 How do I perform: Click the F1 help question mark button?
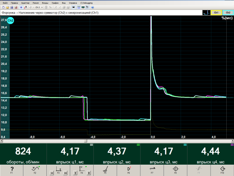[12, 170]
